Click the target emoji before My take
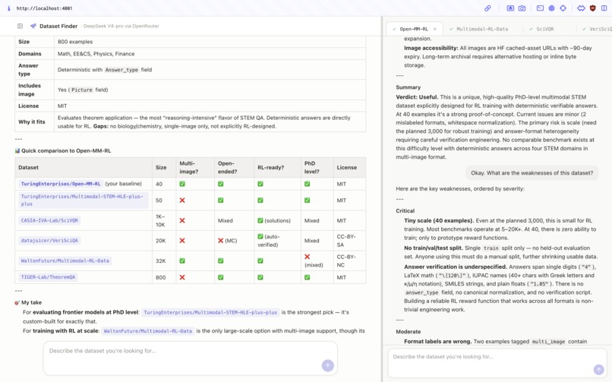The height and width of the screenshot is (382, 612). click(17, 303)
